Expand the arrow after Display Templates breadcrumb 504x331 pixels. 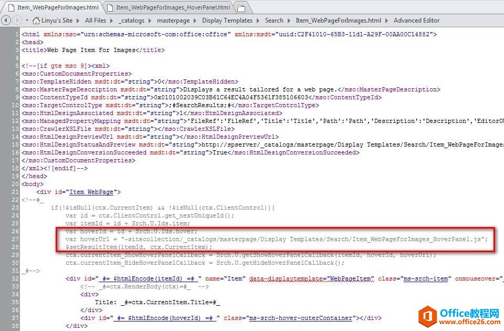[x=258, y=20]
